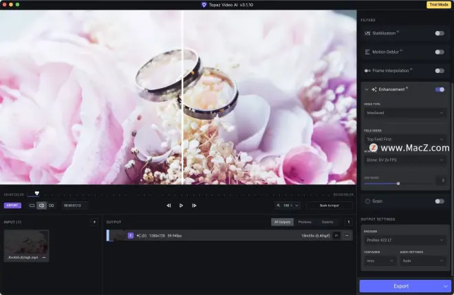Image resolution: width=454 pixels, height=295 pixels.
Task: Open the Encoder ProRes 422 LT dropdown
Action: click(404, 240)
